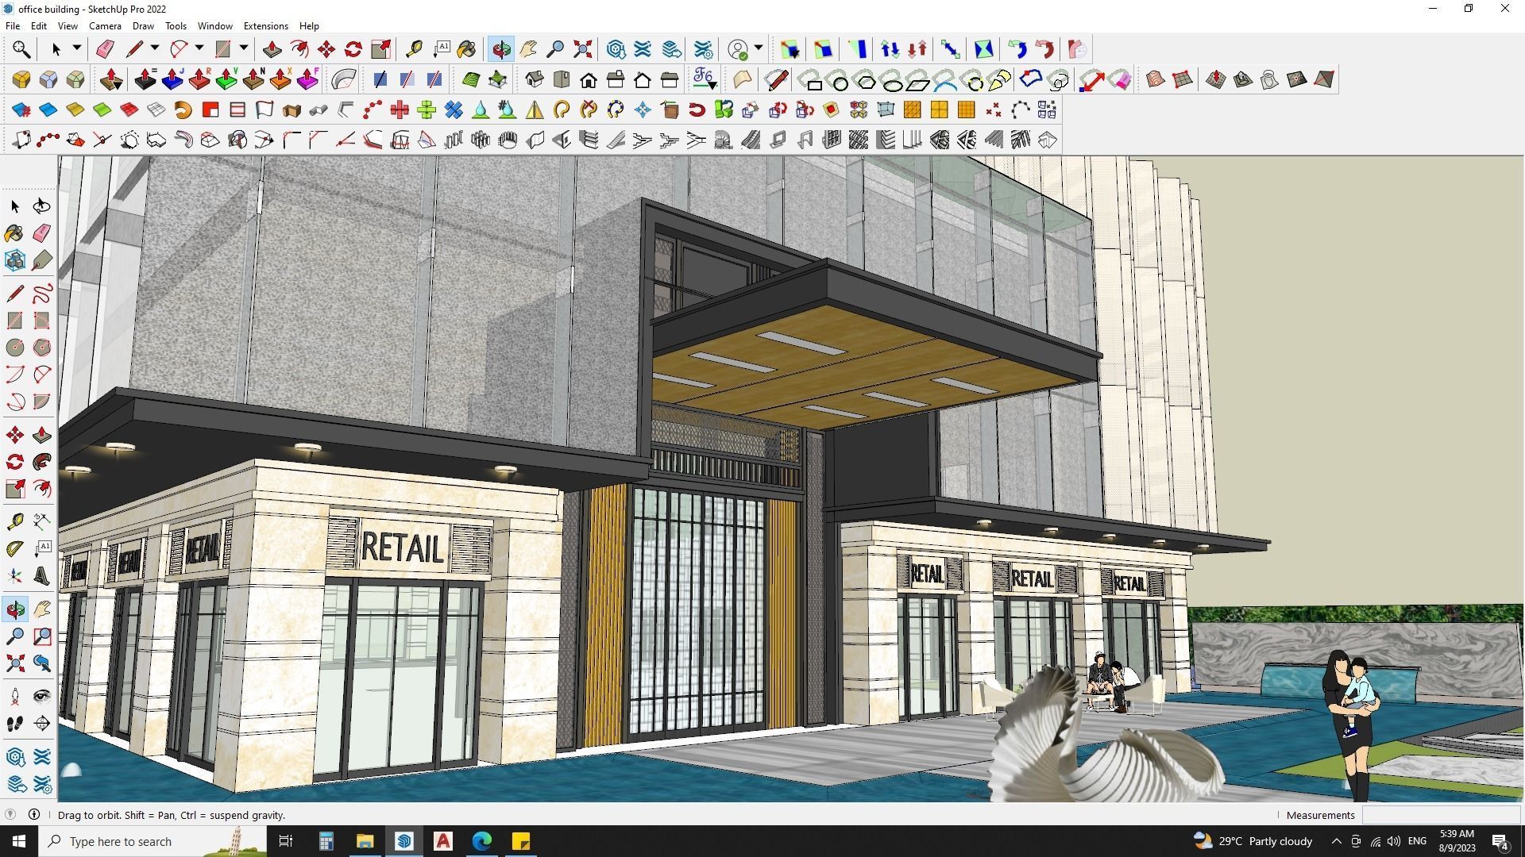Open the File menu
The height and width of the screenshot is (857, 1525).
[x=13, y=26]
